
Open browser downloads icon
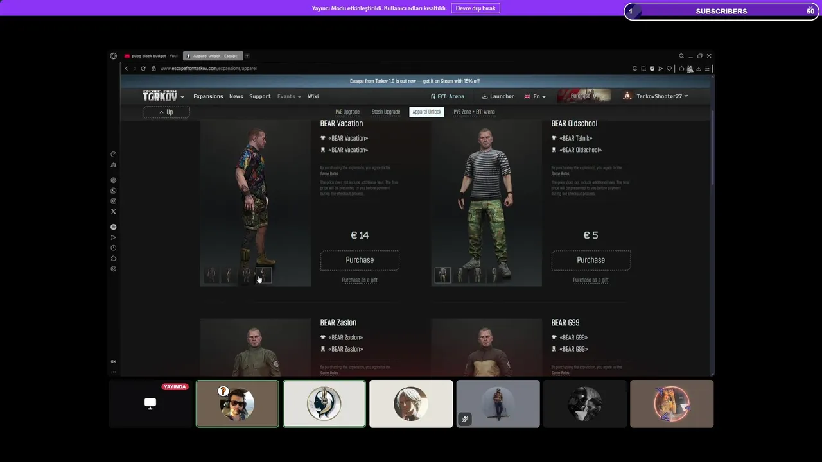pos(699,69)
